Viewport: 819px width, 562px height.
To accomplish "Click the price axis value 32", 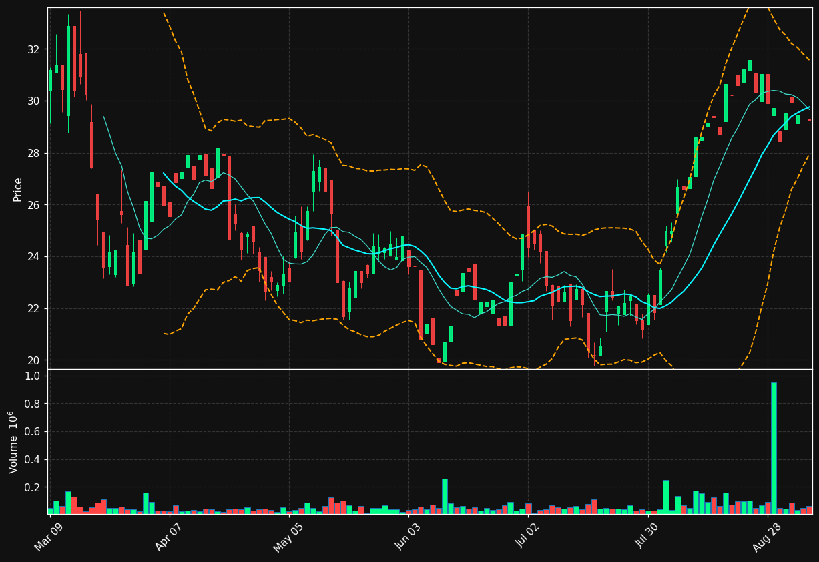I will pos(34,49).
